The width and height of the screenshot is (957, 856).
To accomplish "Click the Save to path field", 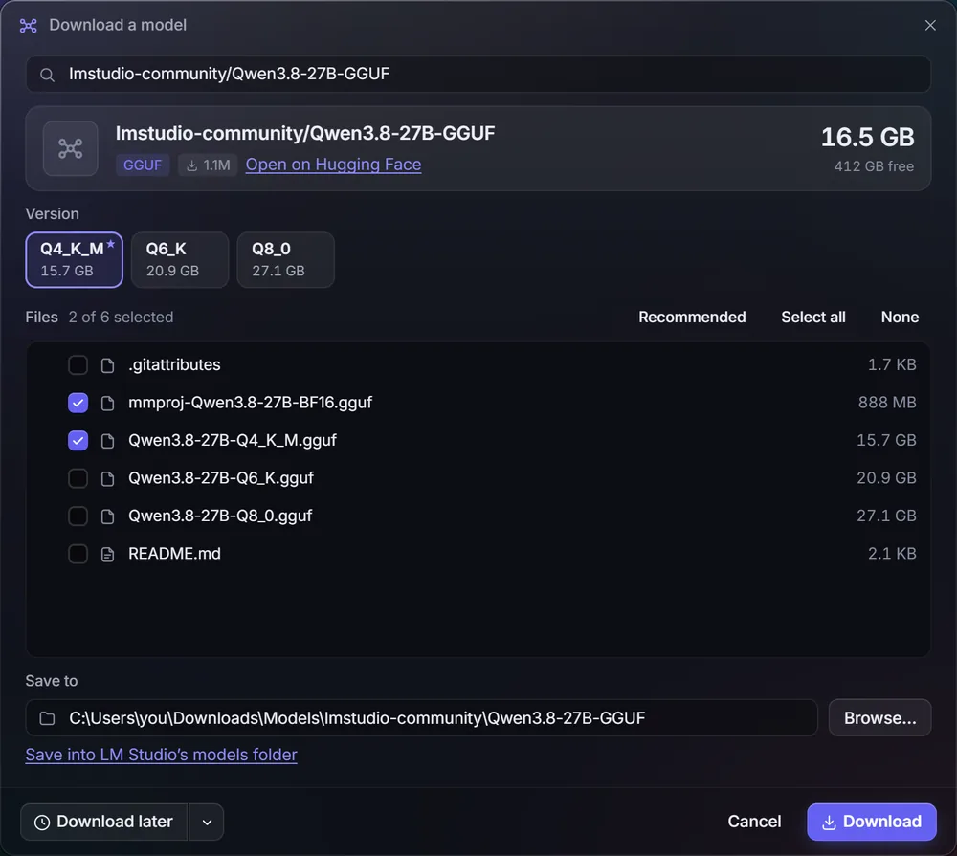I will 421,718.
